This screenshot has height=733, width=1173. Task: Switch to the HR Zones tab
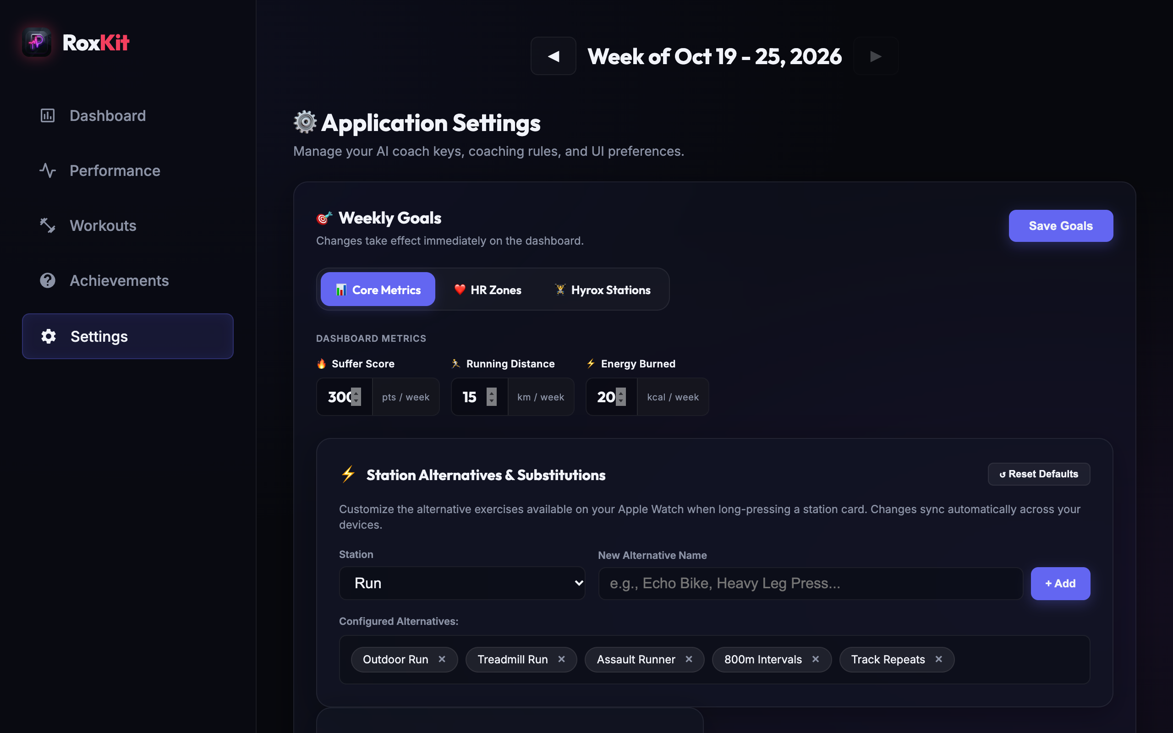click(x=487, y=290)
